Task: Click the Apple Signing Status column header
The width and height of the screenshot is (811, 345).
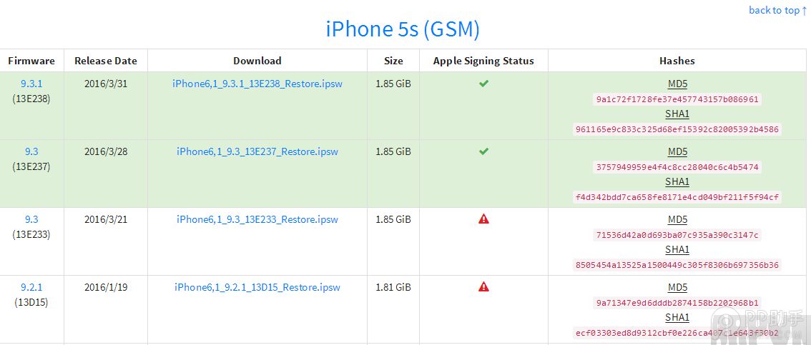Action: click(483, 61)
